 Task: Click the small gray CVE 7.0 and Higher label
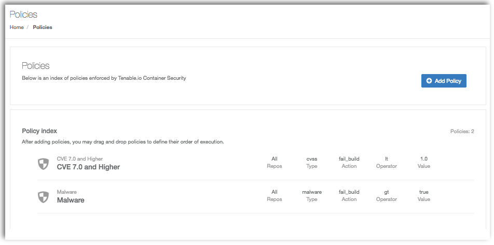click(80, 159)
